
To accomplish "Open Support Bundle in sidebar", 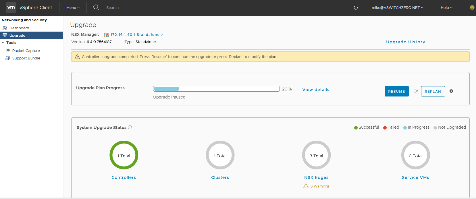I will pos(26,58).
